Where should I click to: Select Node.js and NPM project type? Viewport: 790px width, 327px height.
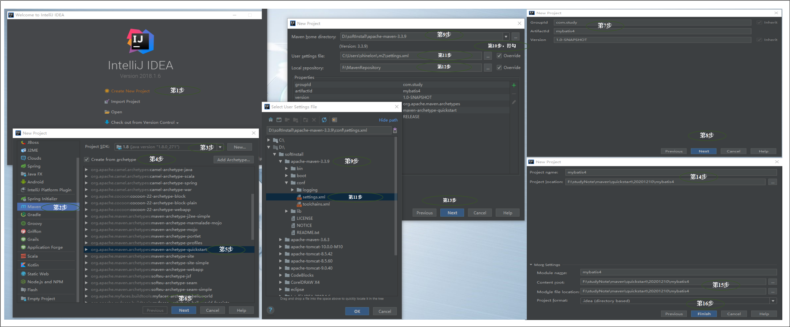(46, 282)
